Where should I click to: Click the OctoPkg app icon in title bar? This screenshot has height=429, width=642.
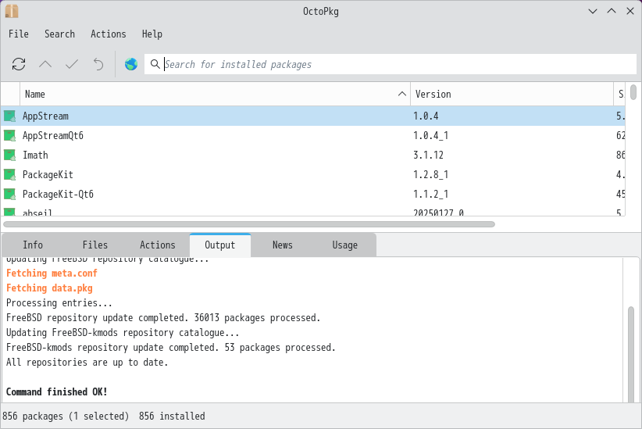(12, 11)
